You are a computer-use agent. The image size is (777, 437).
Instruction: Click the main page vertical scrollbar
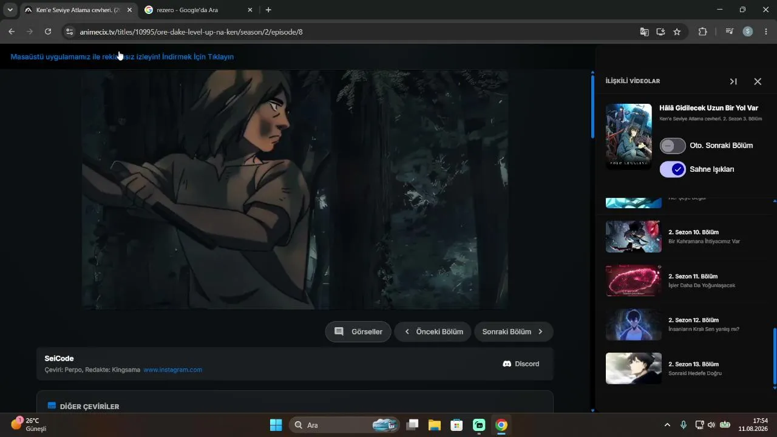click(593, 106)
